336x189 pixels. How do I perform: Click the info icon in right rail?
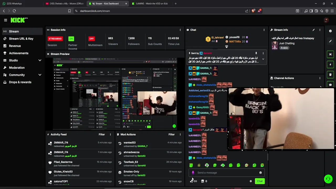(330, 31)
